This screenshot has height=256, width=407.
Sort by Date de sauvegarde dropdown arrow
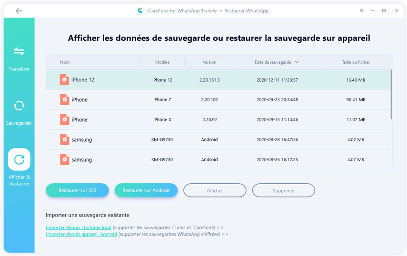coord(297,62)
